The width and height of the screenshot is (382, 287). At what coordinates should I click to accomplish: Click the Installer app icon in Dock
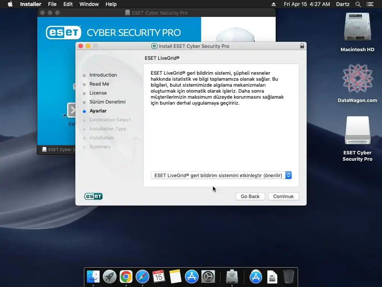click(x=232, y=277)
